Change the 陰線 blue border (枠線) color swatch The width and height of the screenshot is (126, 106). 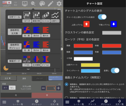click(112, 52)
